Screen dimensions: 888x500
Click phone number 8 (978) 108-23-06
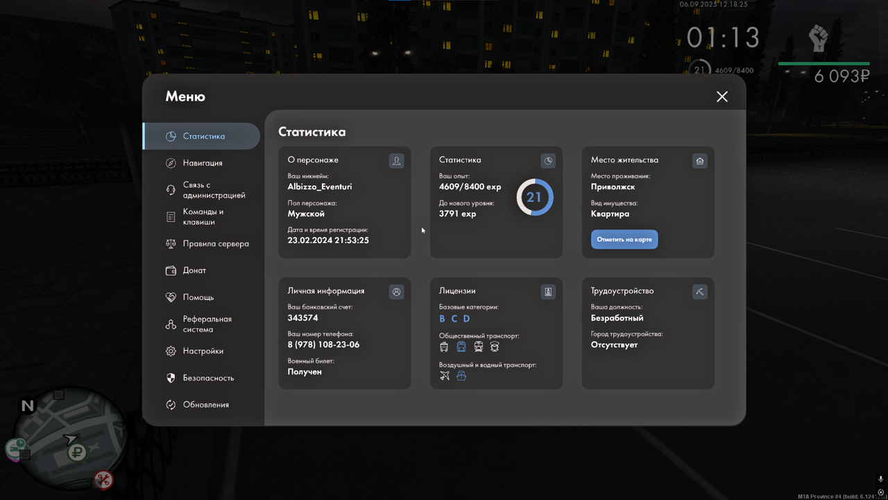click(323, 344)
